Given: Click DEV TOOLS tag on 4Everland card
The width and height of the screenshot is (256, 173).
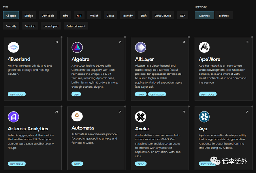Looking at the screenshot, I should 17,94.
